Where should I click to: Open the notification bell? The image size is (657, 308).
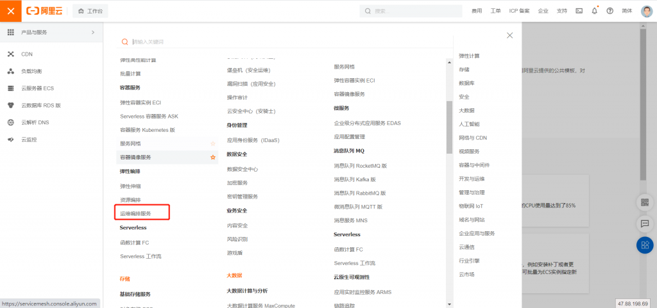pyautogui.click(x=595, y=12)
